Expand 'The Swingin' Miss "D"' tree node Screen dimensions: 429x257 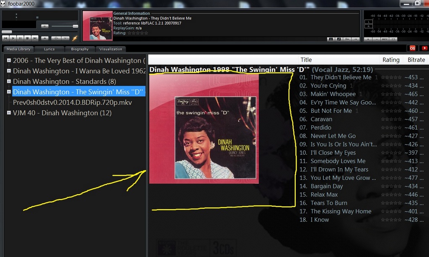[x=9, y=92]
